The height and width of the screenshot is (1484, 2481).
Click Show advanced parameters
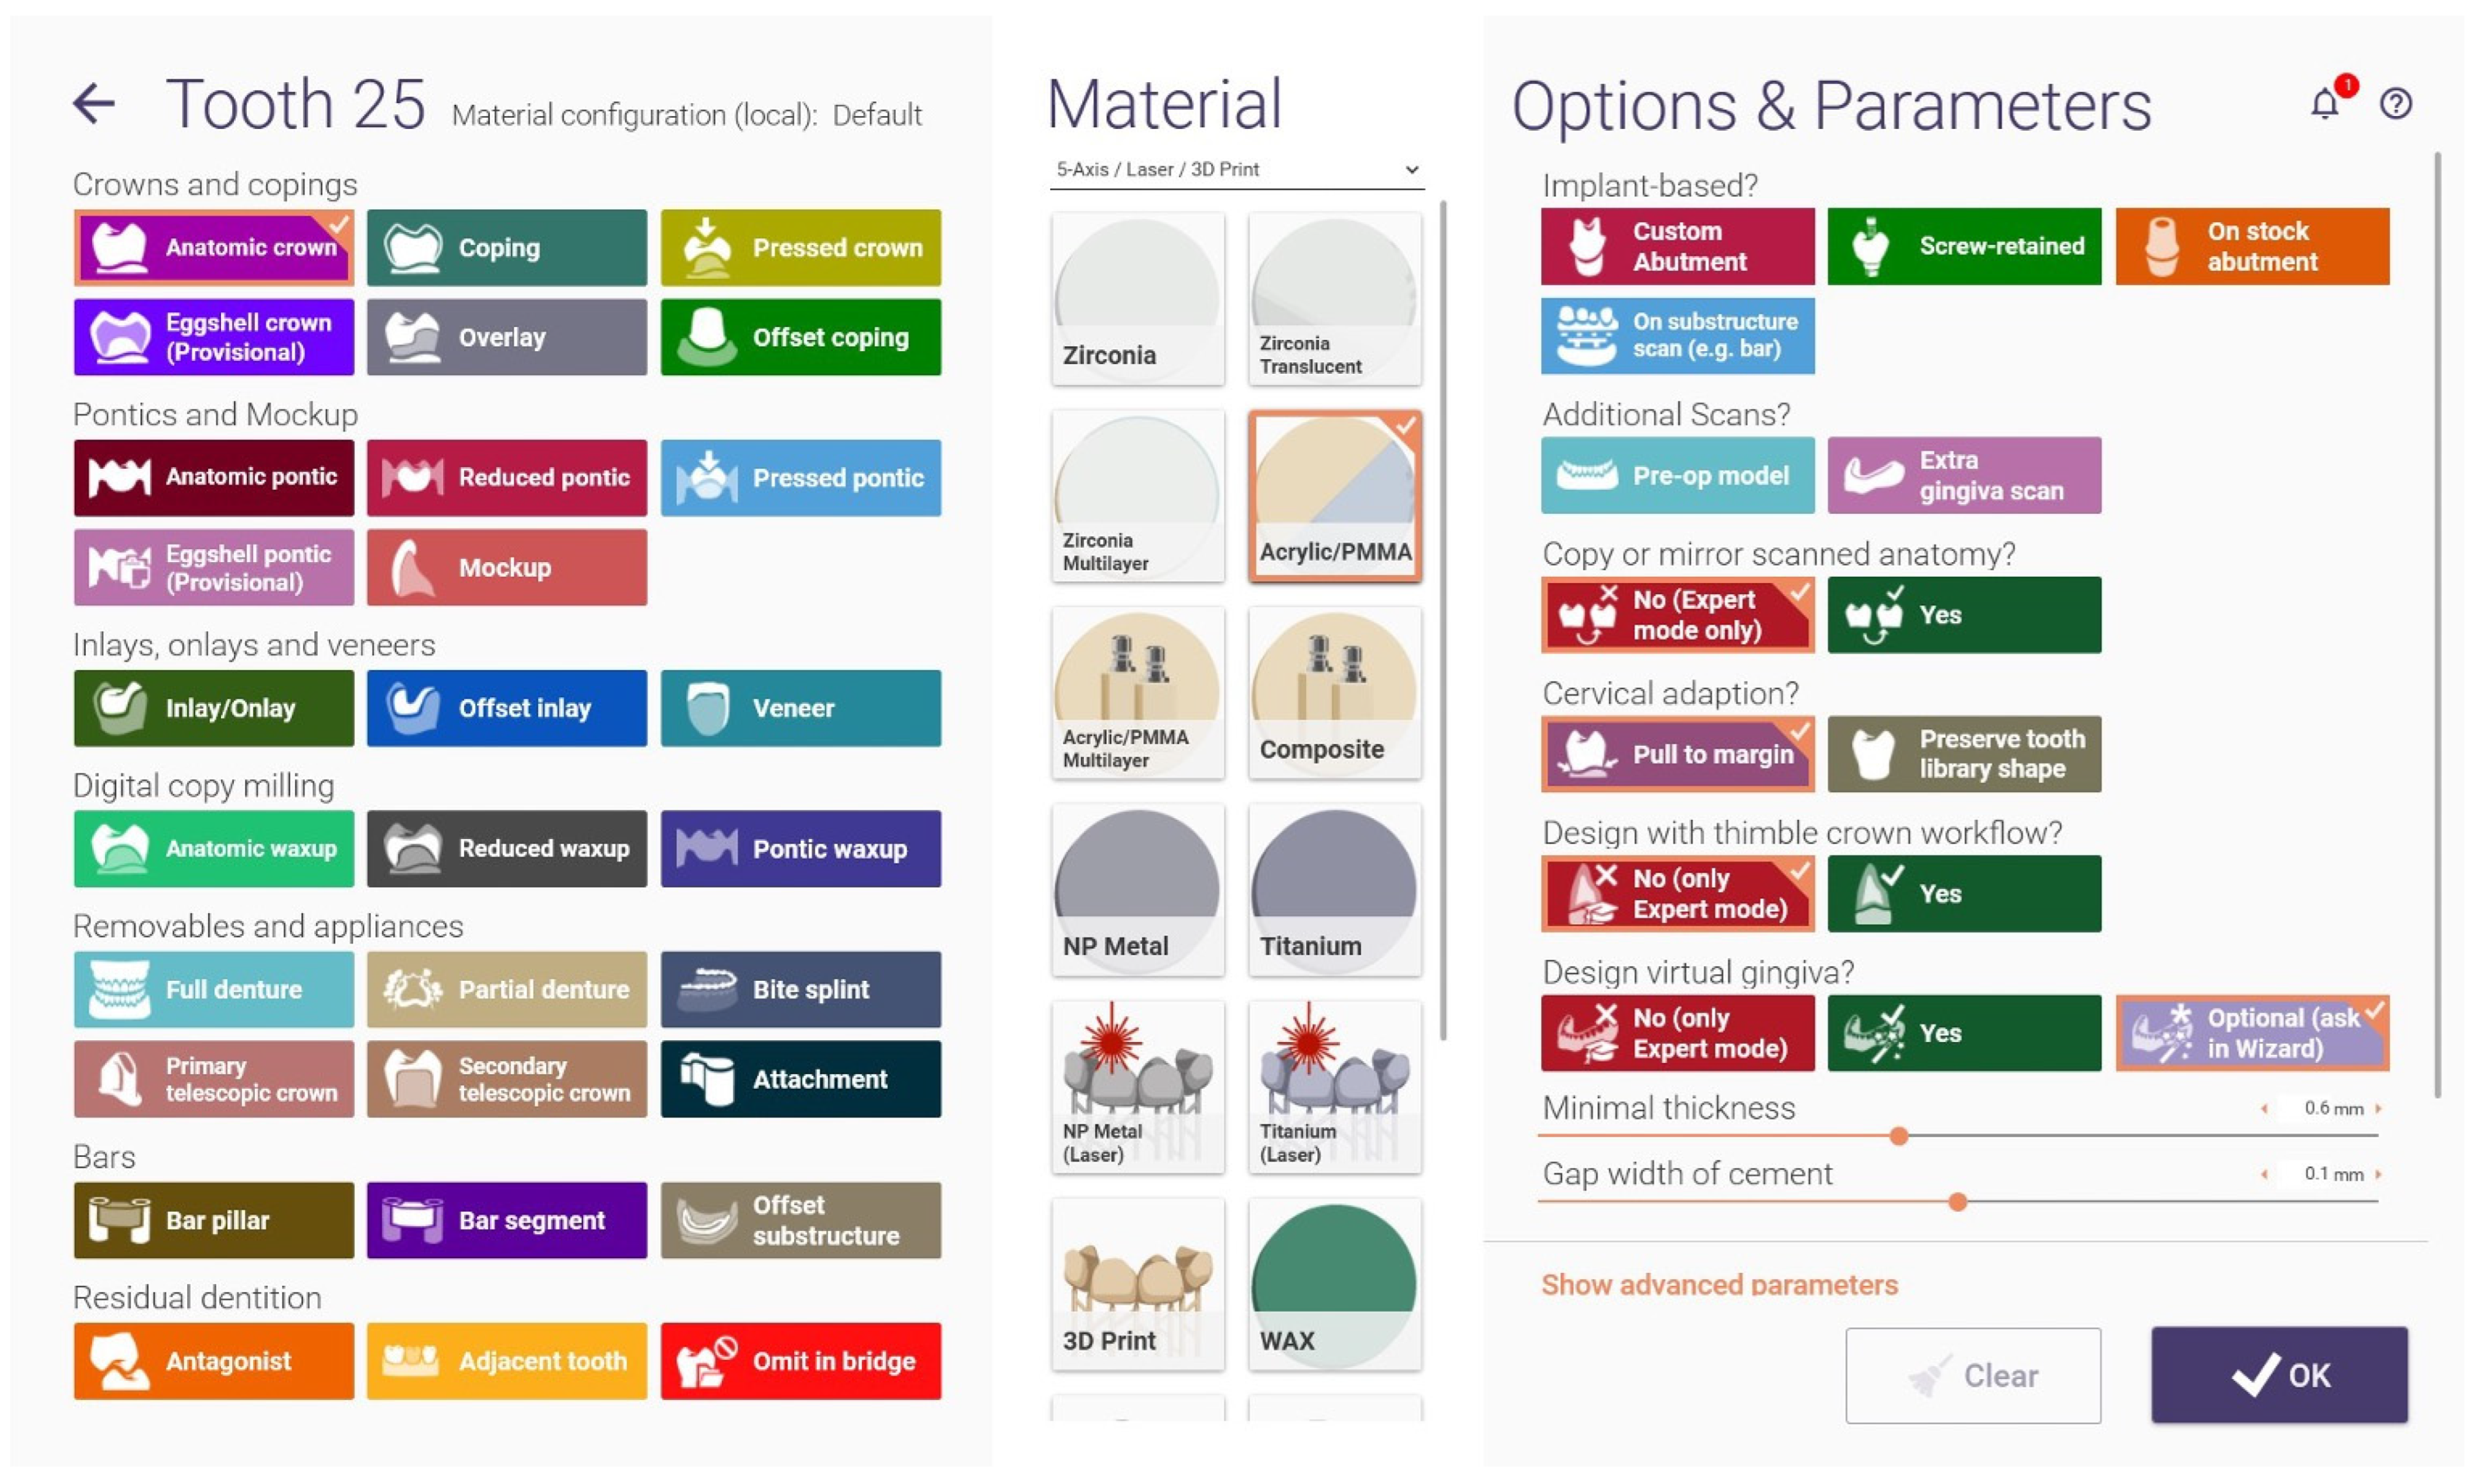1718,1284
